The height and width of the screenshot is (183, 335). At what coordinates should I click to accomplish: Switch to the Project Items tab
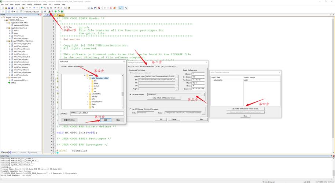point(133,67)
